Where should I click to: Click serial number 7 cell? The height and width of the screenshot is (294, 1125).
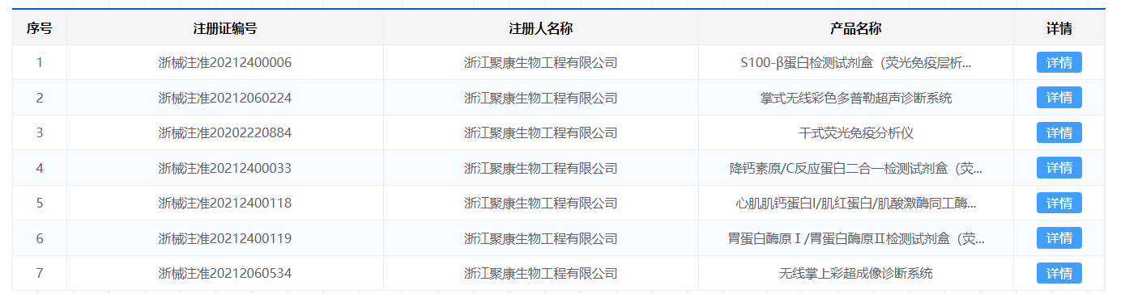coord(40,274)
